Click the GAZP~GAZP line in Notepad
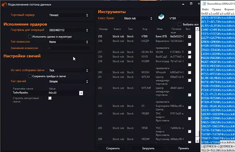The width and height of the screenshot is (235, 152). tap(218, 38)
